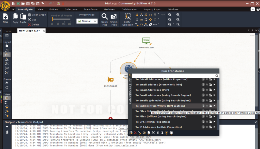Image resolution: width=260 pixels, height=149 pixels.
Task: Click scissors icon in Run Transforms toolbar
Action: [153, 133]
